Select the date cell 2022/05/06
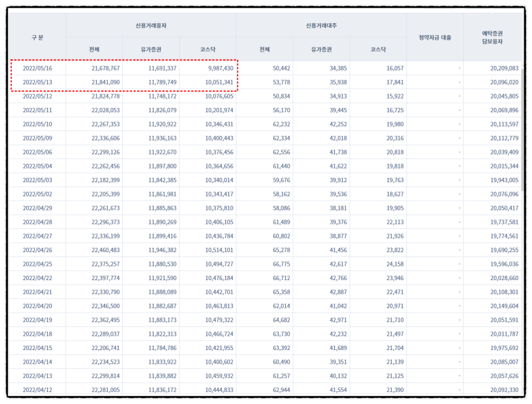The width and height of the screenshot is (532, 404). tap(37, 152)
